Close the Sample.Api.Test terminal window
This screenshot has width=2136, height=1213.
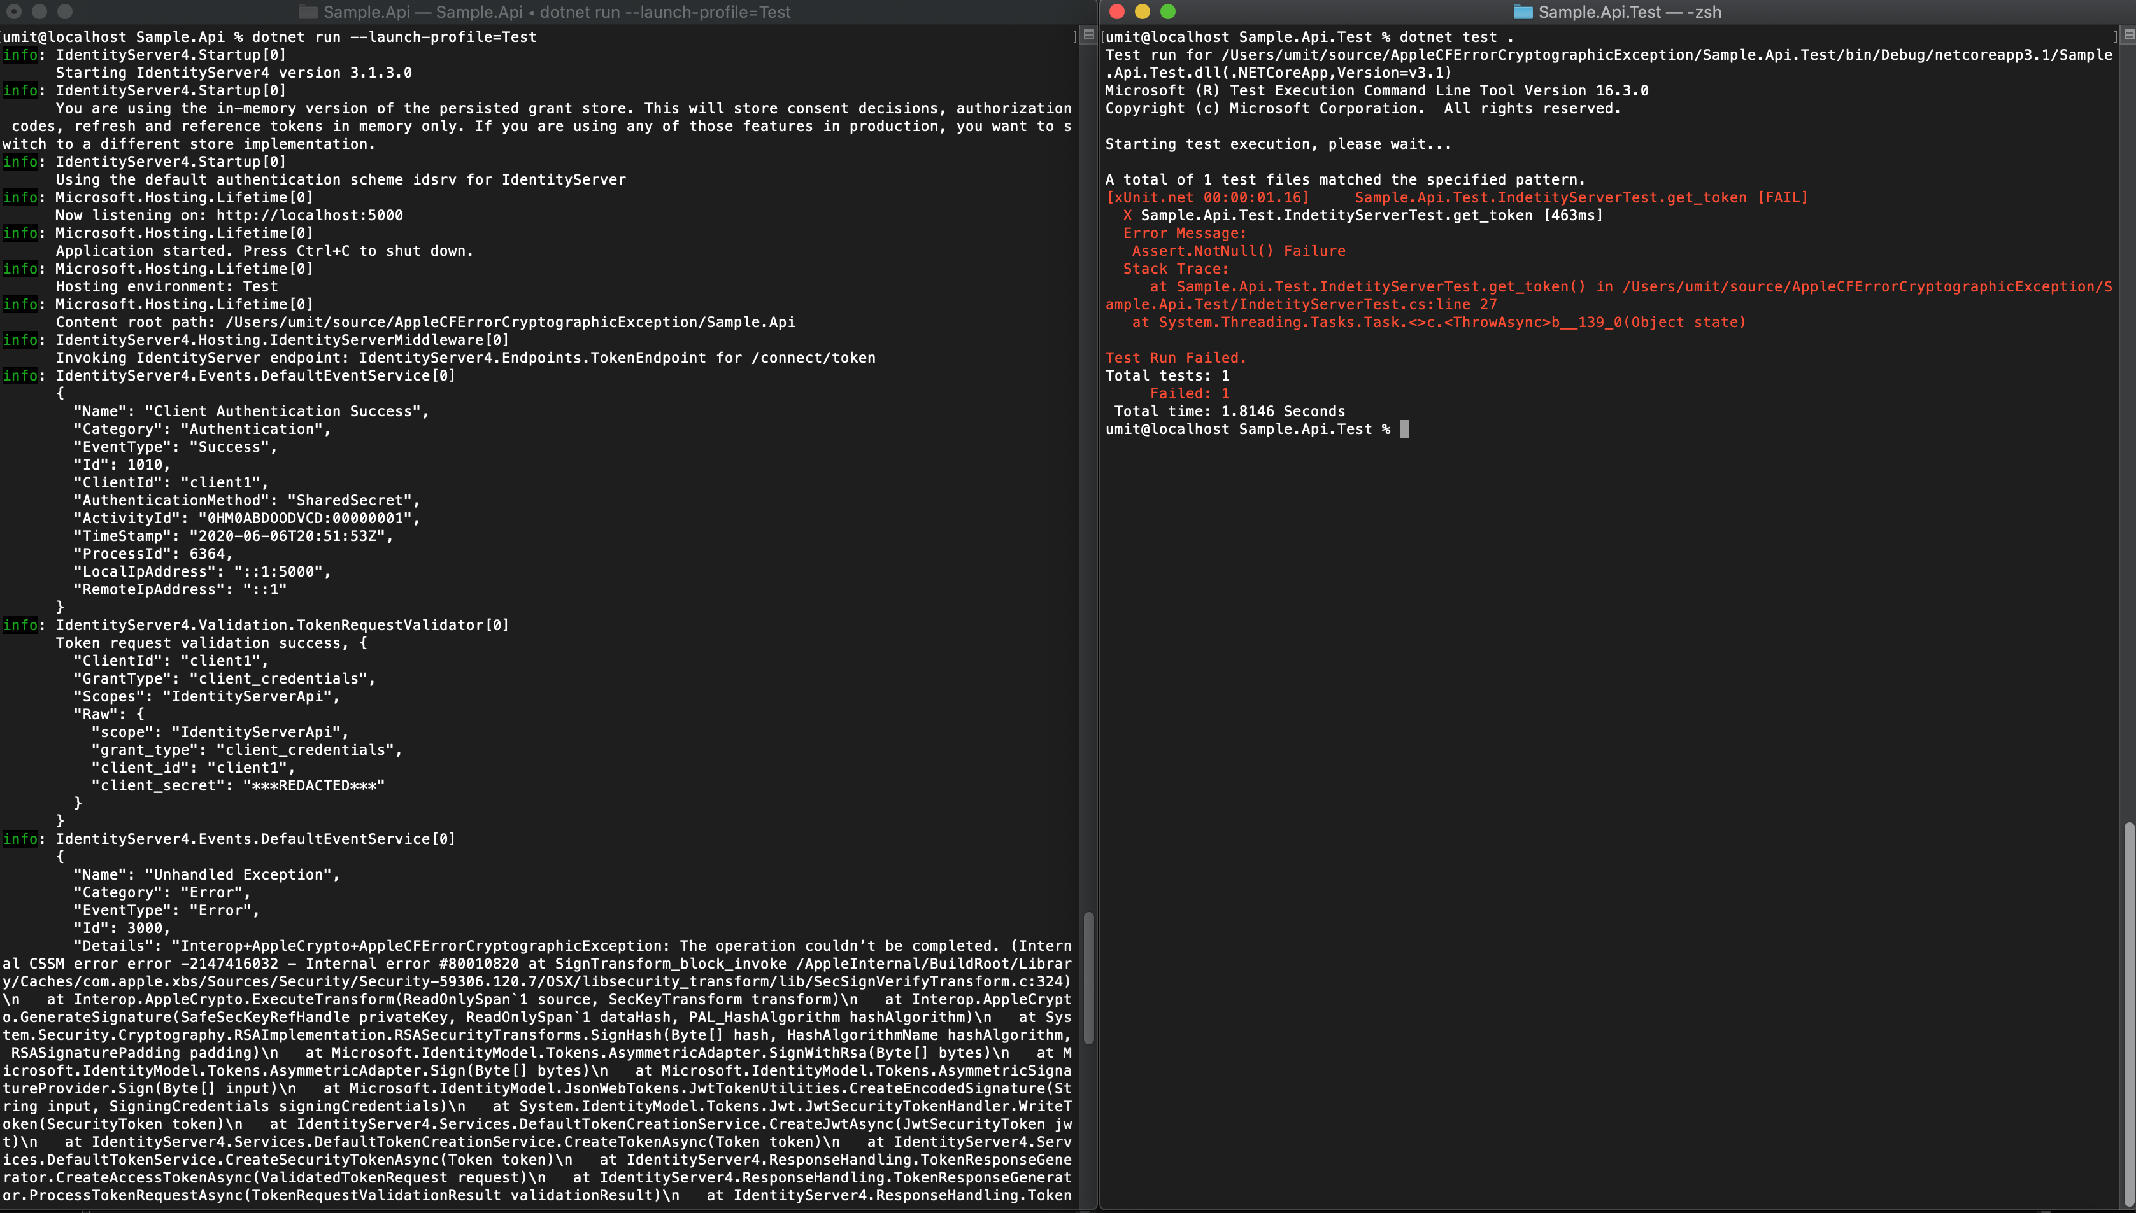tap(1118, 11)
